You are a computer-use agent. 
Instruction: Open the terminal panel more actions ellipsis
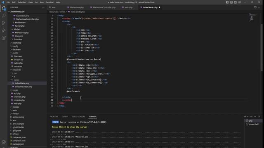click(x=251, y=116)
